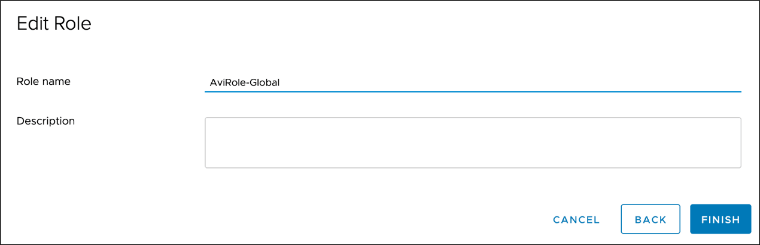
Task: Focus the empty Description box
Action: (473, 143)
